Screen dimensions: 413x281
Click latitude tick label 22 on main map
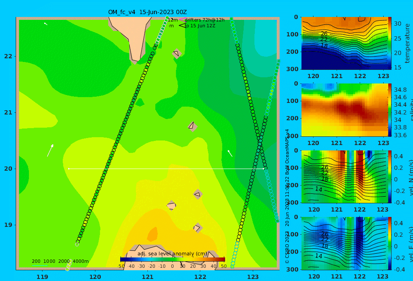8,56
